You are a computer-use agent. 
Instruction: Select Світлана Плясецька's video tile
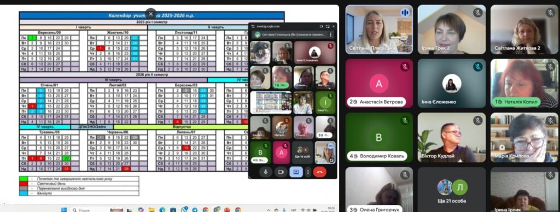click(x=379, y=30)
